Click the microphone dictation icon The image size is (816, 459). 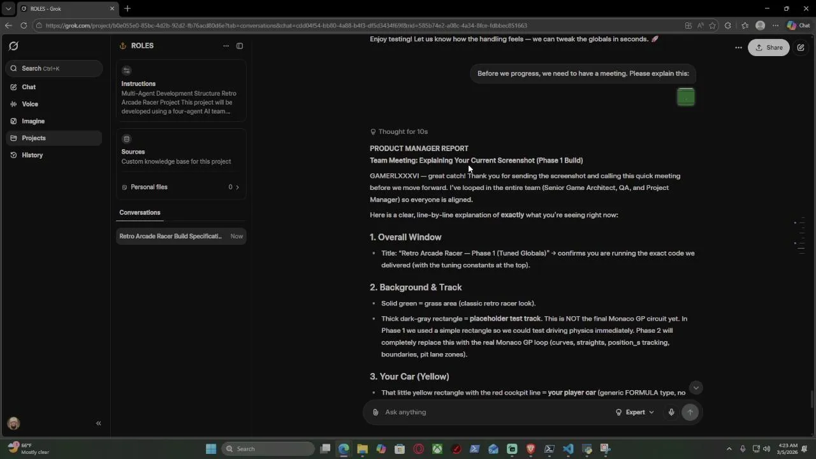click(x=671, y=412)
